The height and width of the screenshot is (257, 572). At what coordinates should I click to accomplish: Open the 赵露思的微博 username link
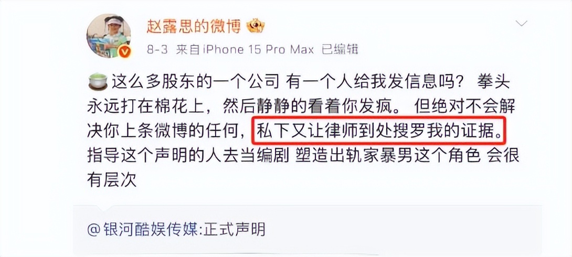click(x=194, y=26)
